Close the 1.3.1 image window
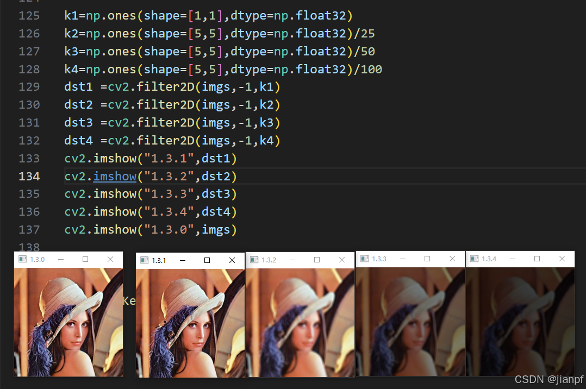This screenshot has height=389, width=586. click(x=232, y=260)
